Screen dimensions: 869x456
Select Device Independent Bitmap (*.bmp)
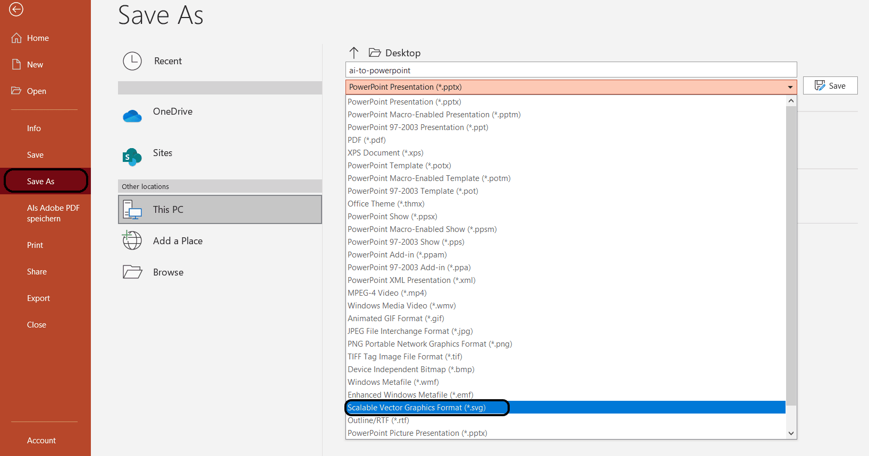[566, 369]
